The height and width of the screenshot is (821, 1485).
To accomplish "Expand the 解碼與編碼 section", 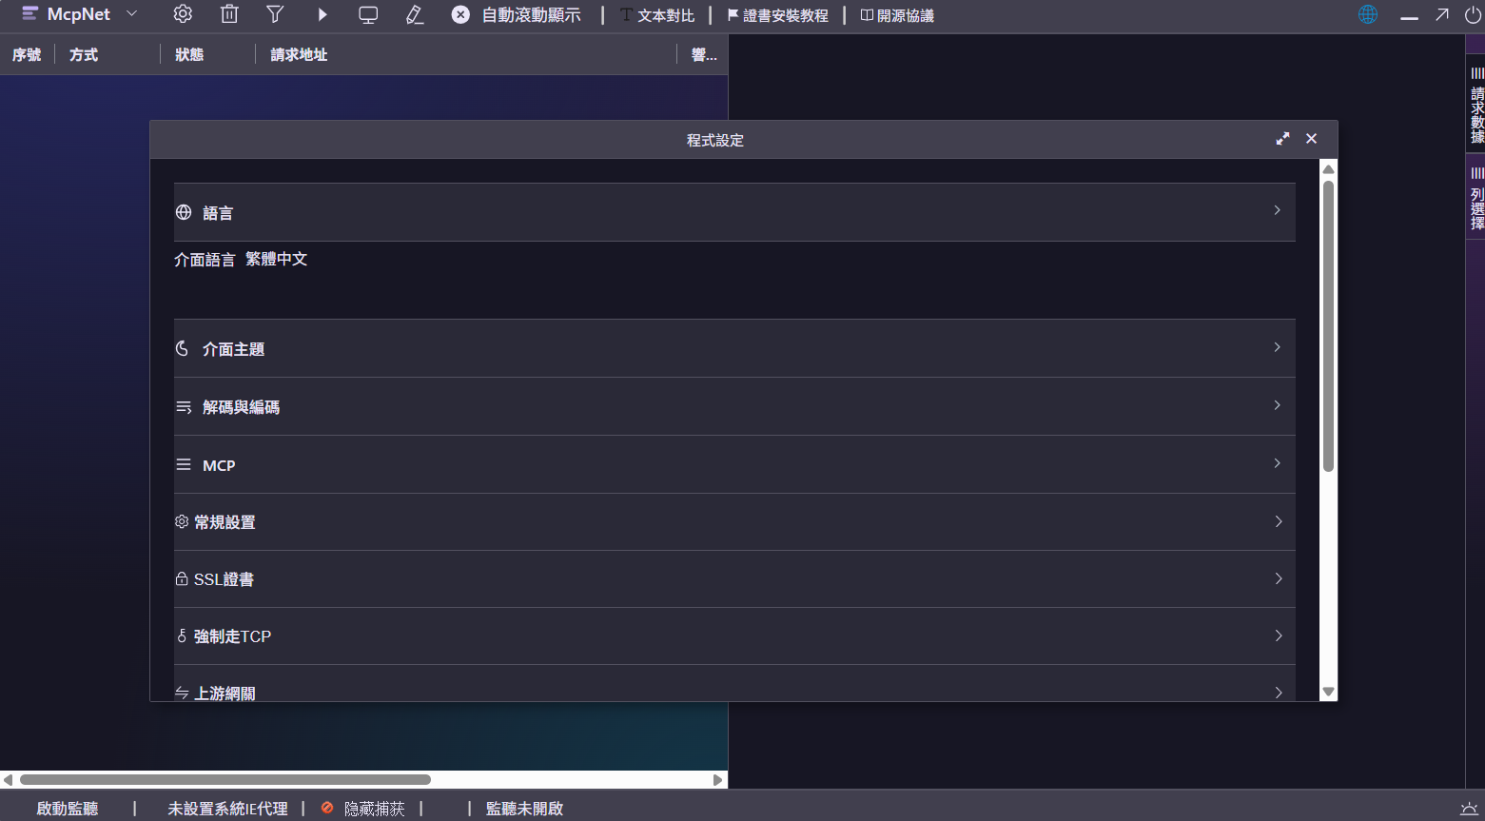I will tap(734, 406).
